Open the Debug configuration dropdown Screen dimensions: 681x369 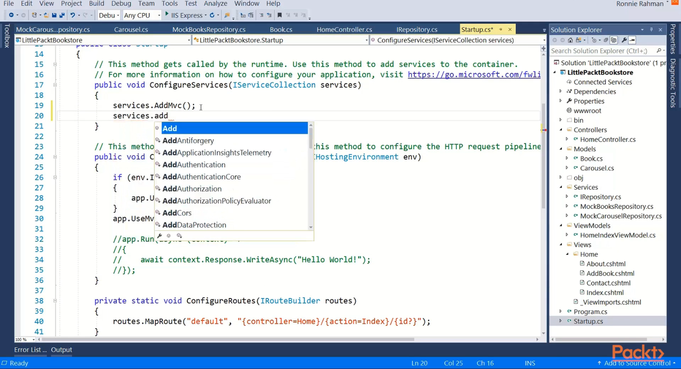[108, 15]
